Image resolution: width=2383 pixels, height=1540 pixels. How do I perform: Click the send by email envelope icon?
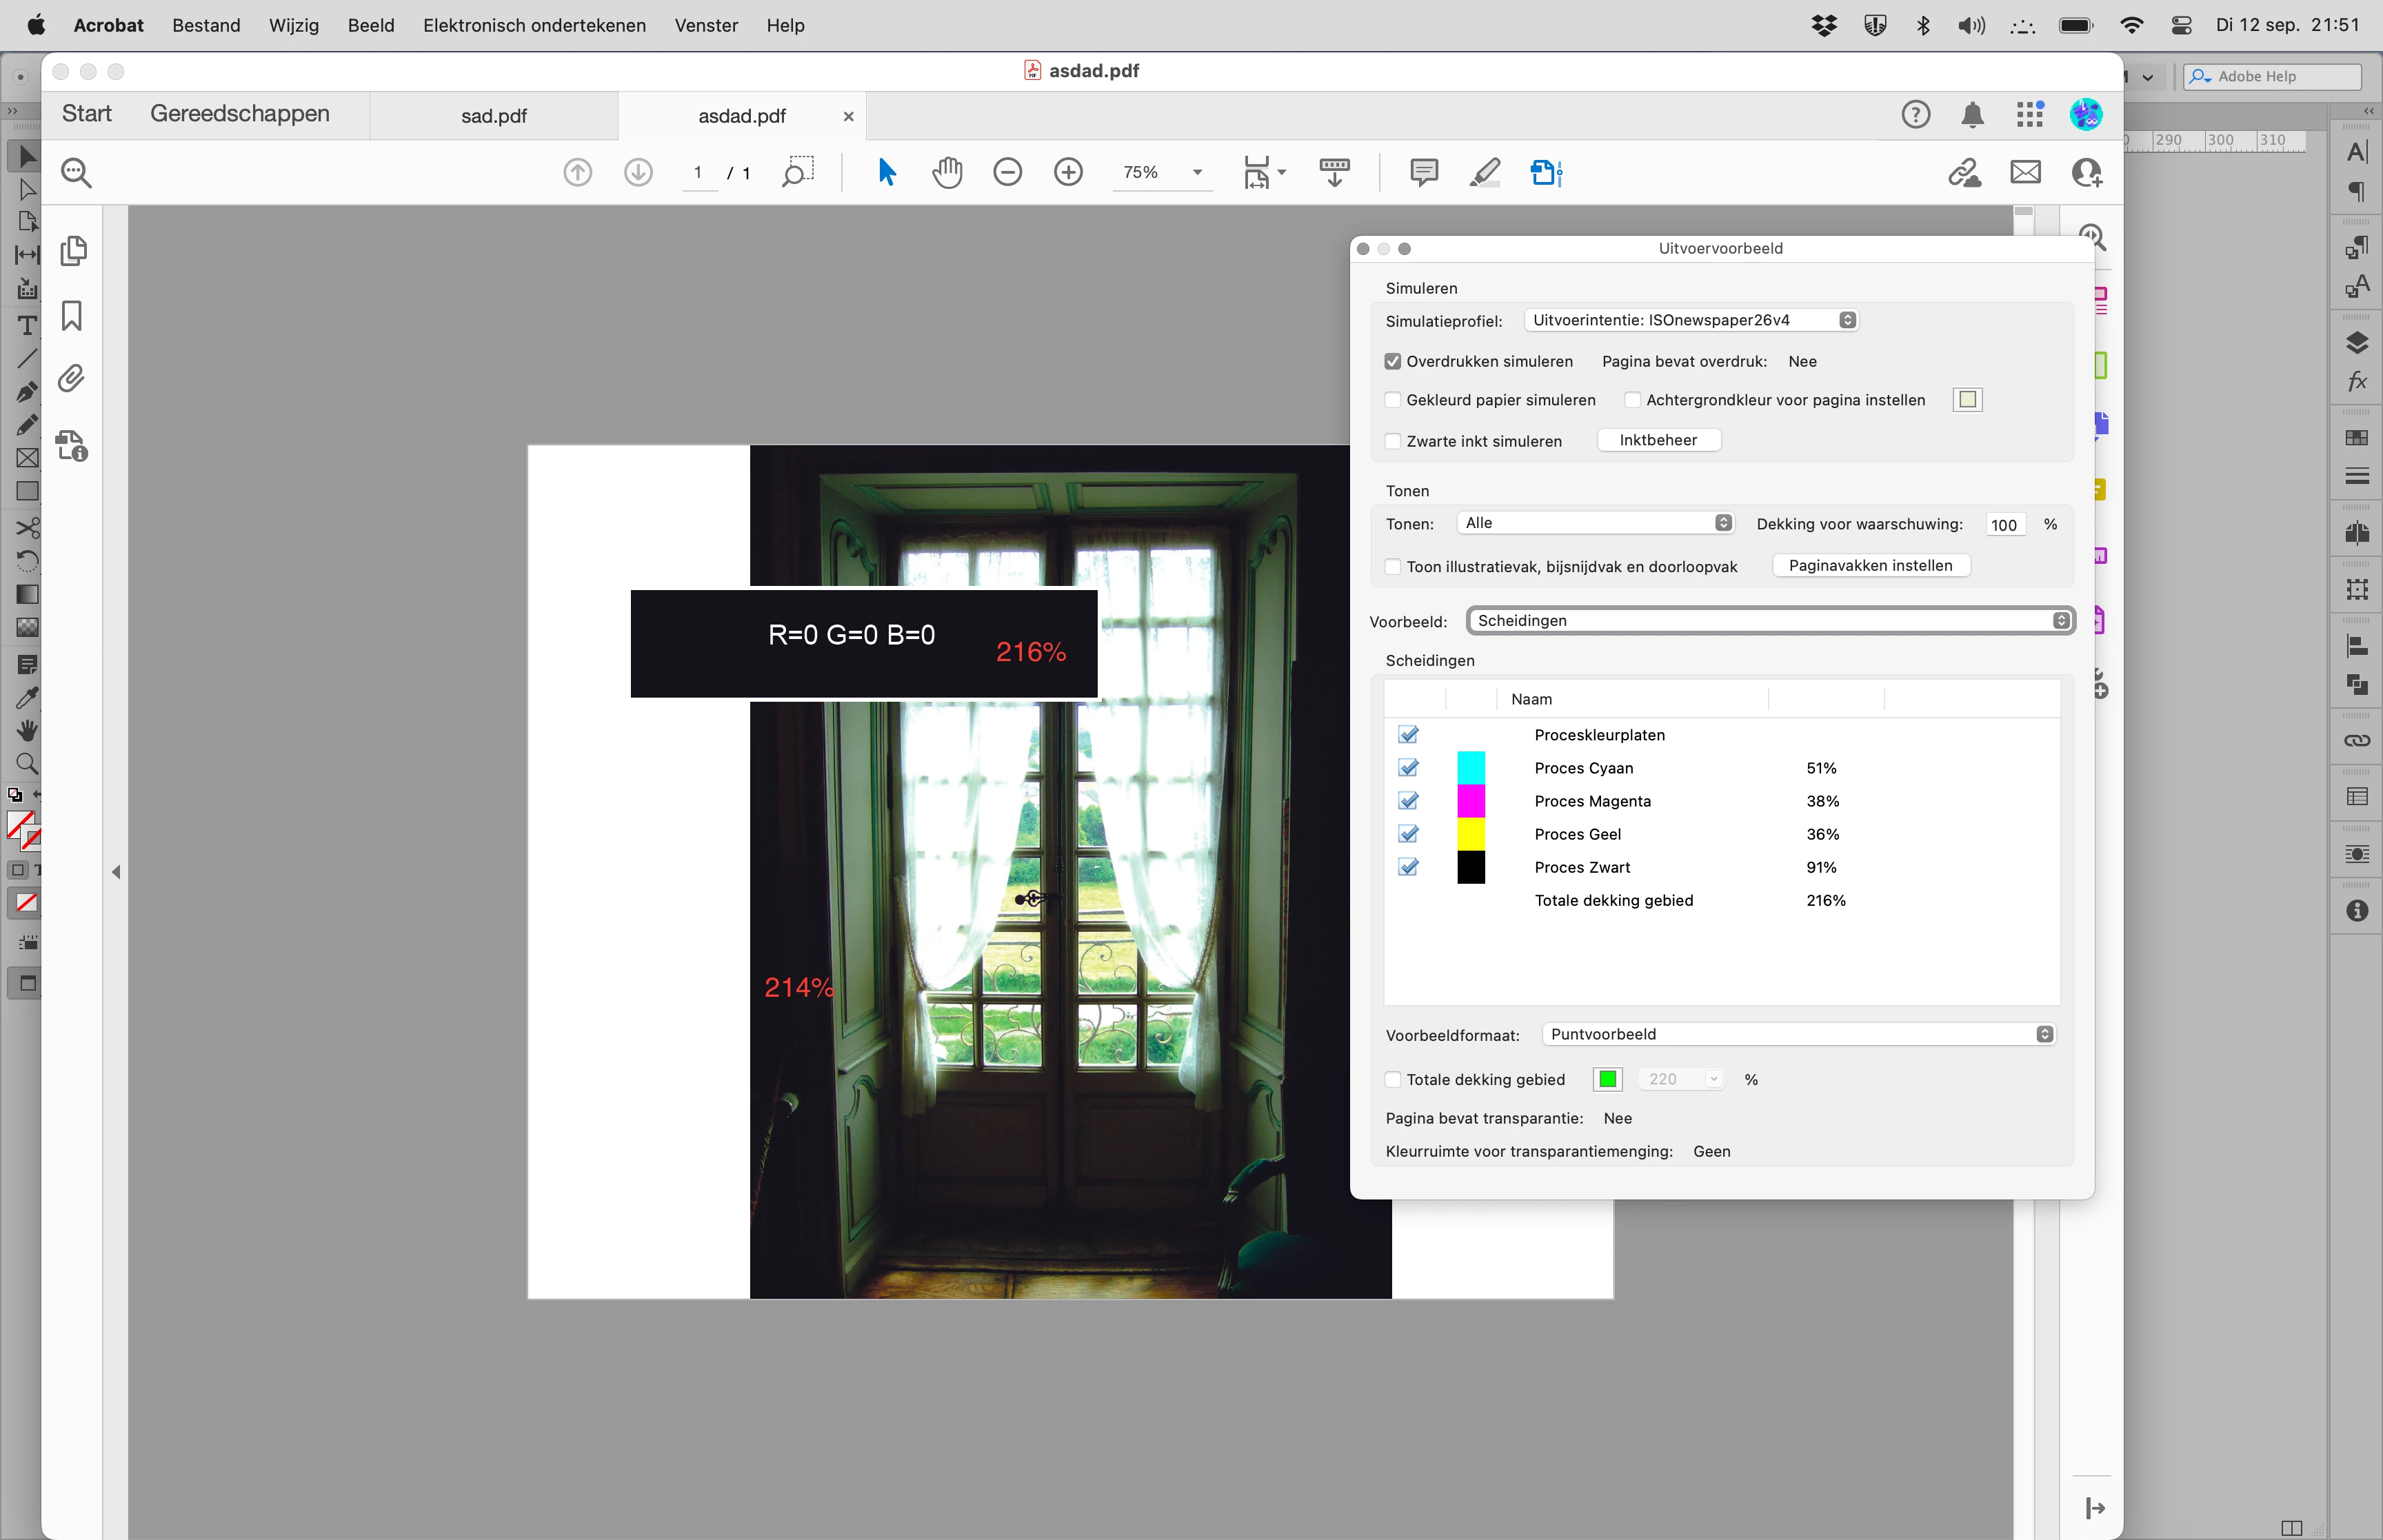click(2025, 173)
